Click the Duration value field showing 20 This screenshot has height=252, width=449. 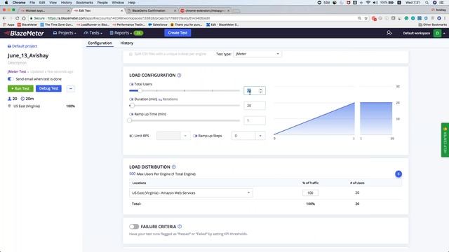(255, 106)
